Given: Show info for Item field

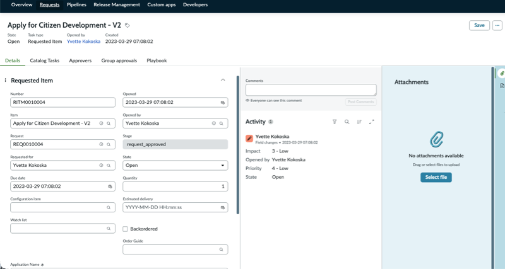Looking at the screenshot, I should pyautogui.click(x=101, y=123).
